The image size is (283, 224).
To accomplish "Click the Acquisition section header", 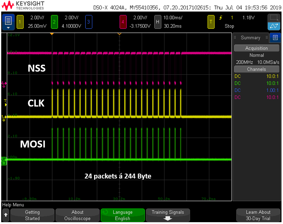I will (x=257, y=48).
